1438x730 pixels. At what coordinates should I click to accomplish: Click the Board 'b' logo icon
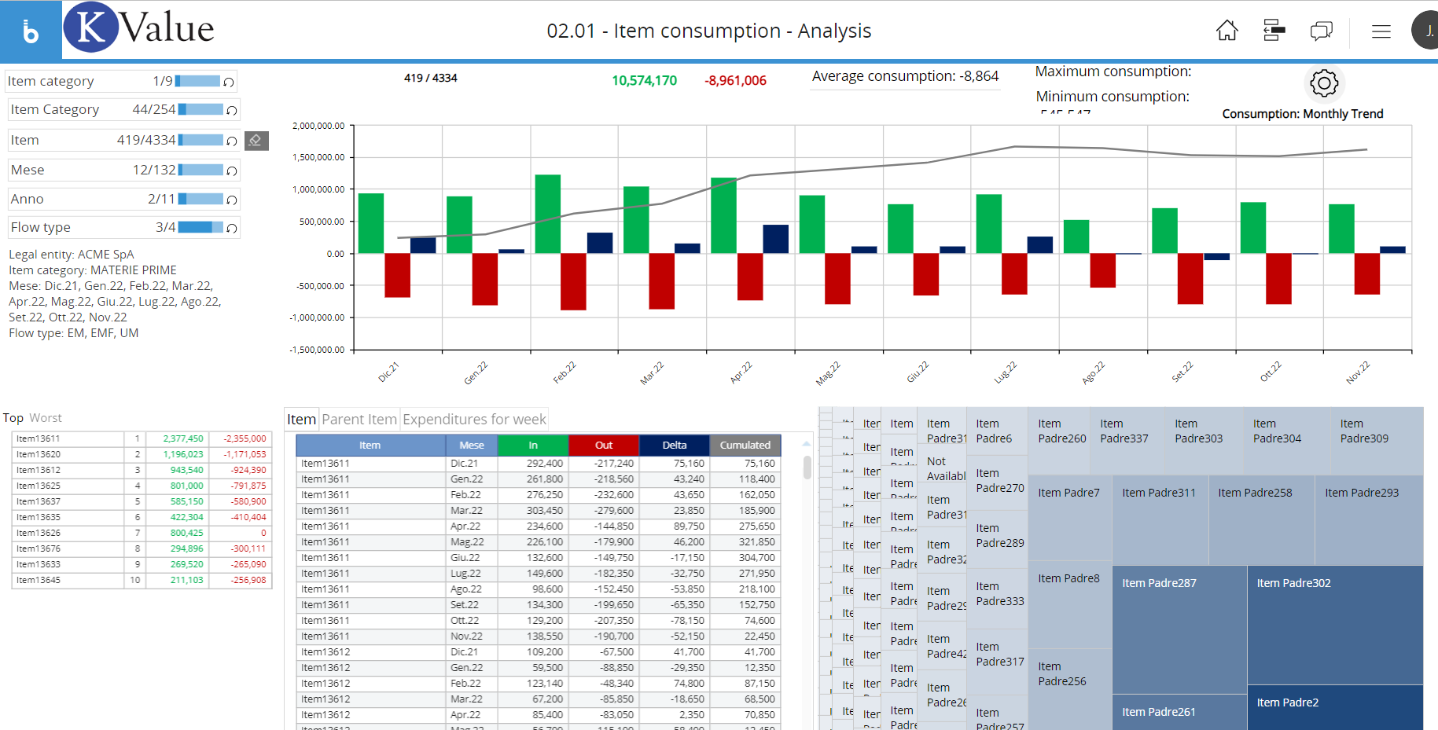point(31,31)
